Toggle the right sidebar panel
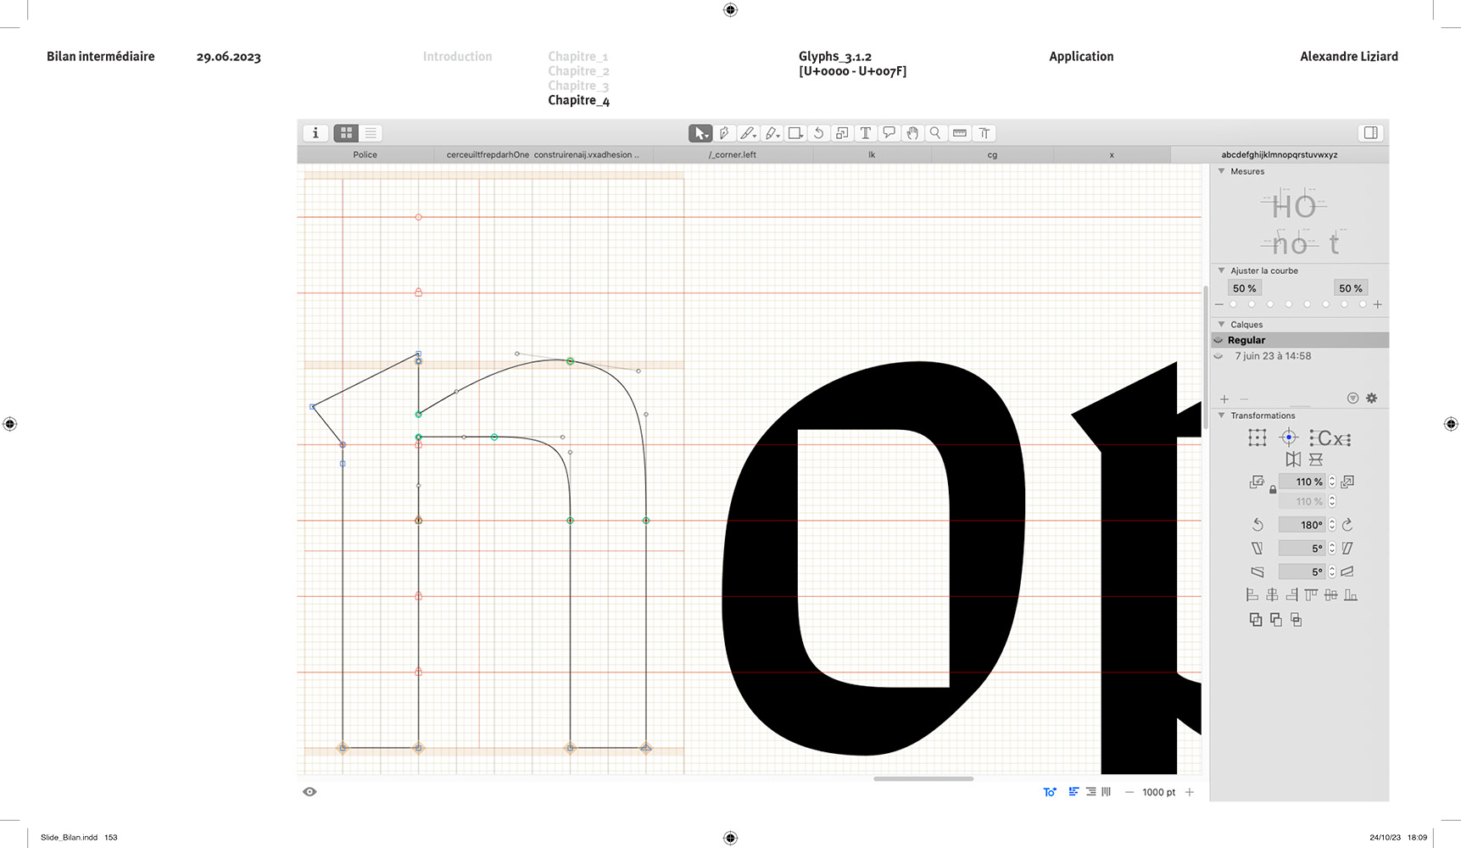The width and height of the screenshot is (1461, 848). (x=1370, y=133)
